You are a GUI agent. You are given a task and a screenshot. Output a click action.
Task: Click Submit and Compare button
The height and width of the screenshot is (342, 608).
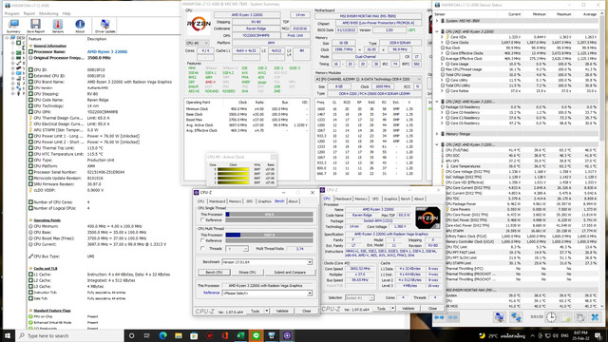[290, 273]
